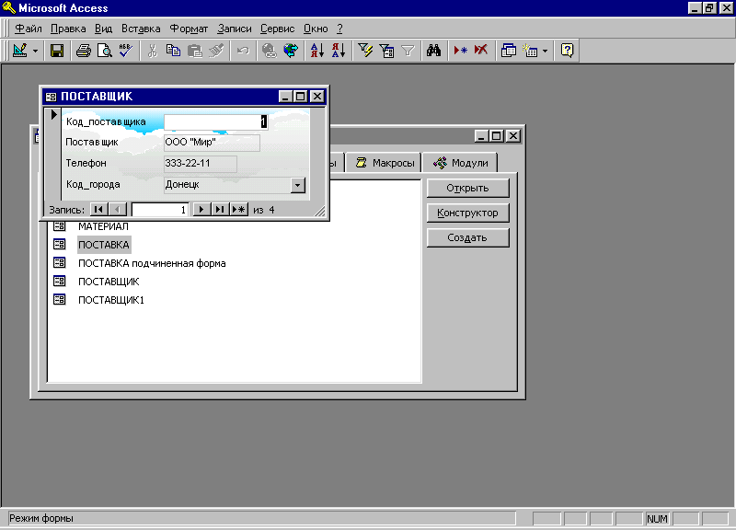
Task: Open the Вид menu
Action: pos(103,29)
